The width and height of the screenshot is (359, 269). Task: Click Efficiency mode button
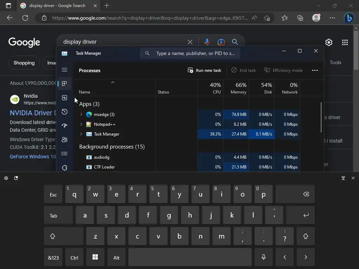[283, 70]
